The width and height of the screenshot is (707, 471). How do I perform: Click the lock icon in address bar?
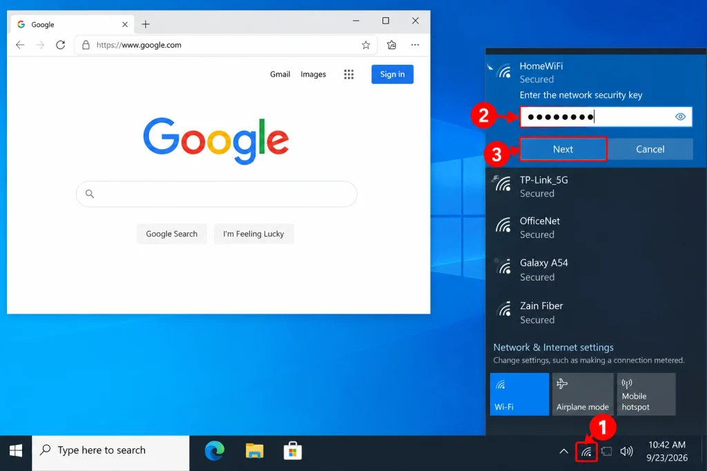coord(86,45)
